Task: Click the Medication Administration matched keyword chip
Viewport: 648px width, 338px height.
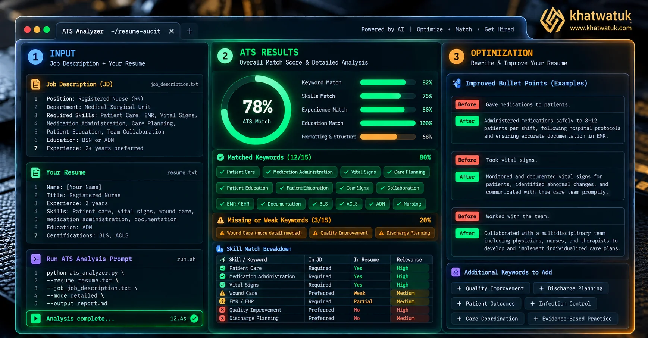Action: tap(300, 172)
